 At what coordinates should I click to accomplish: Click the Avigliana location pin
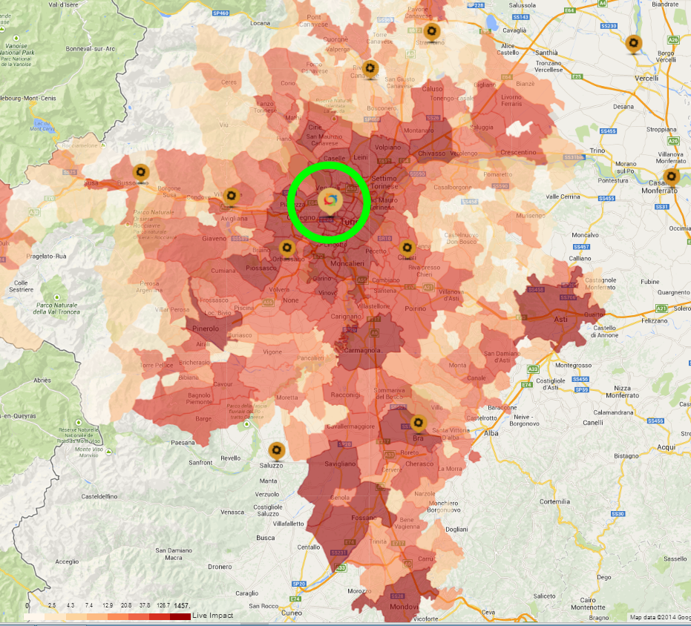pos(232,197)
